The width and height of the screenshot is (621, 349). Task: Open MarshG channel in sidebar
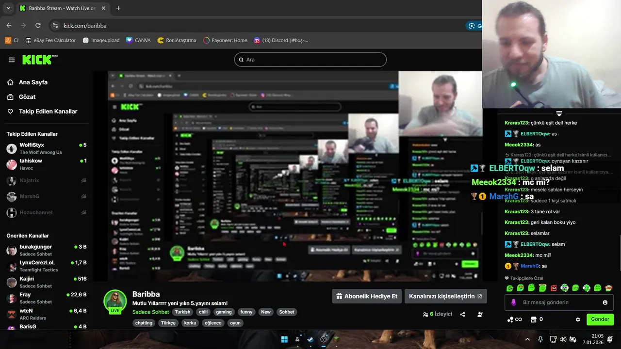coord(47,196)
